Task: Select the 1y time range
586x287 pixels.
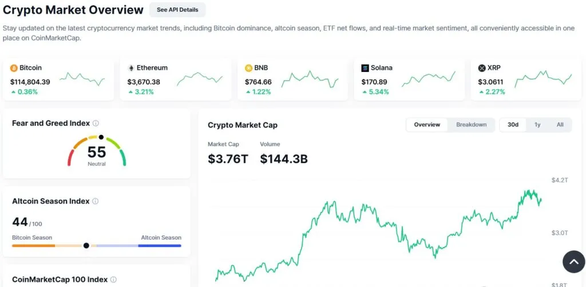Action: [537, 125]
